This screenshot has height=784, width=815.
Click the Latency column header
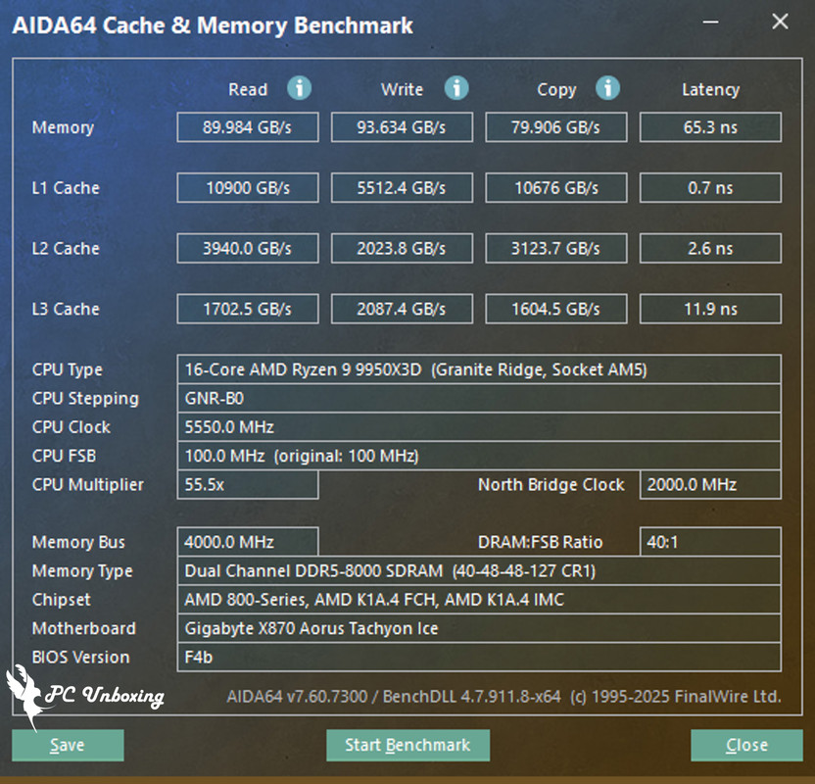coord(710,90)
